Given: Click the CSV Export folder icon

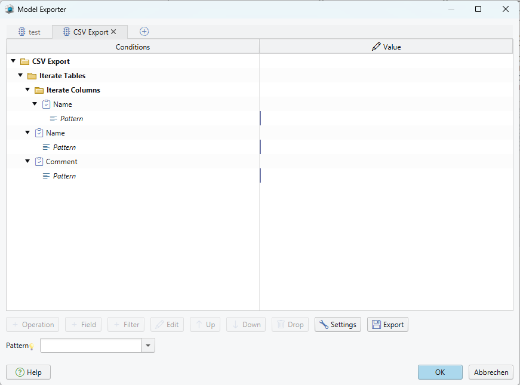Looking at the screenshot, I should (x=24, y=61).
